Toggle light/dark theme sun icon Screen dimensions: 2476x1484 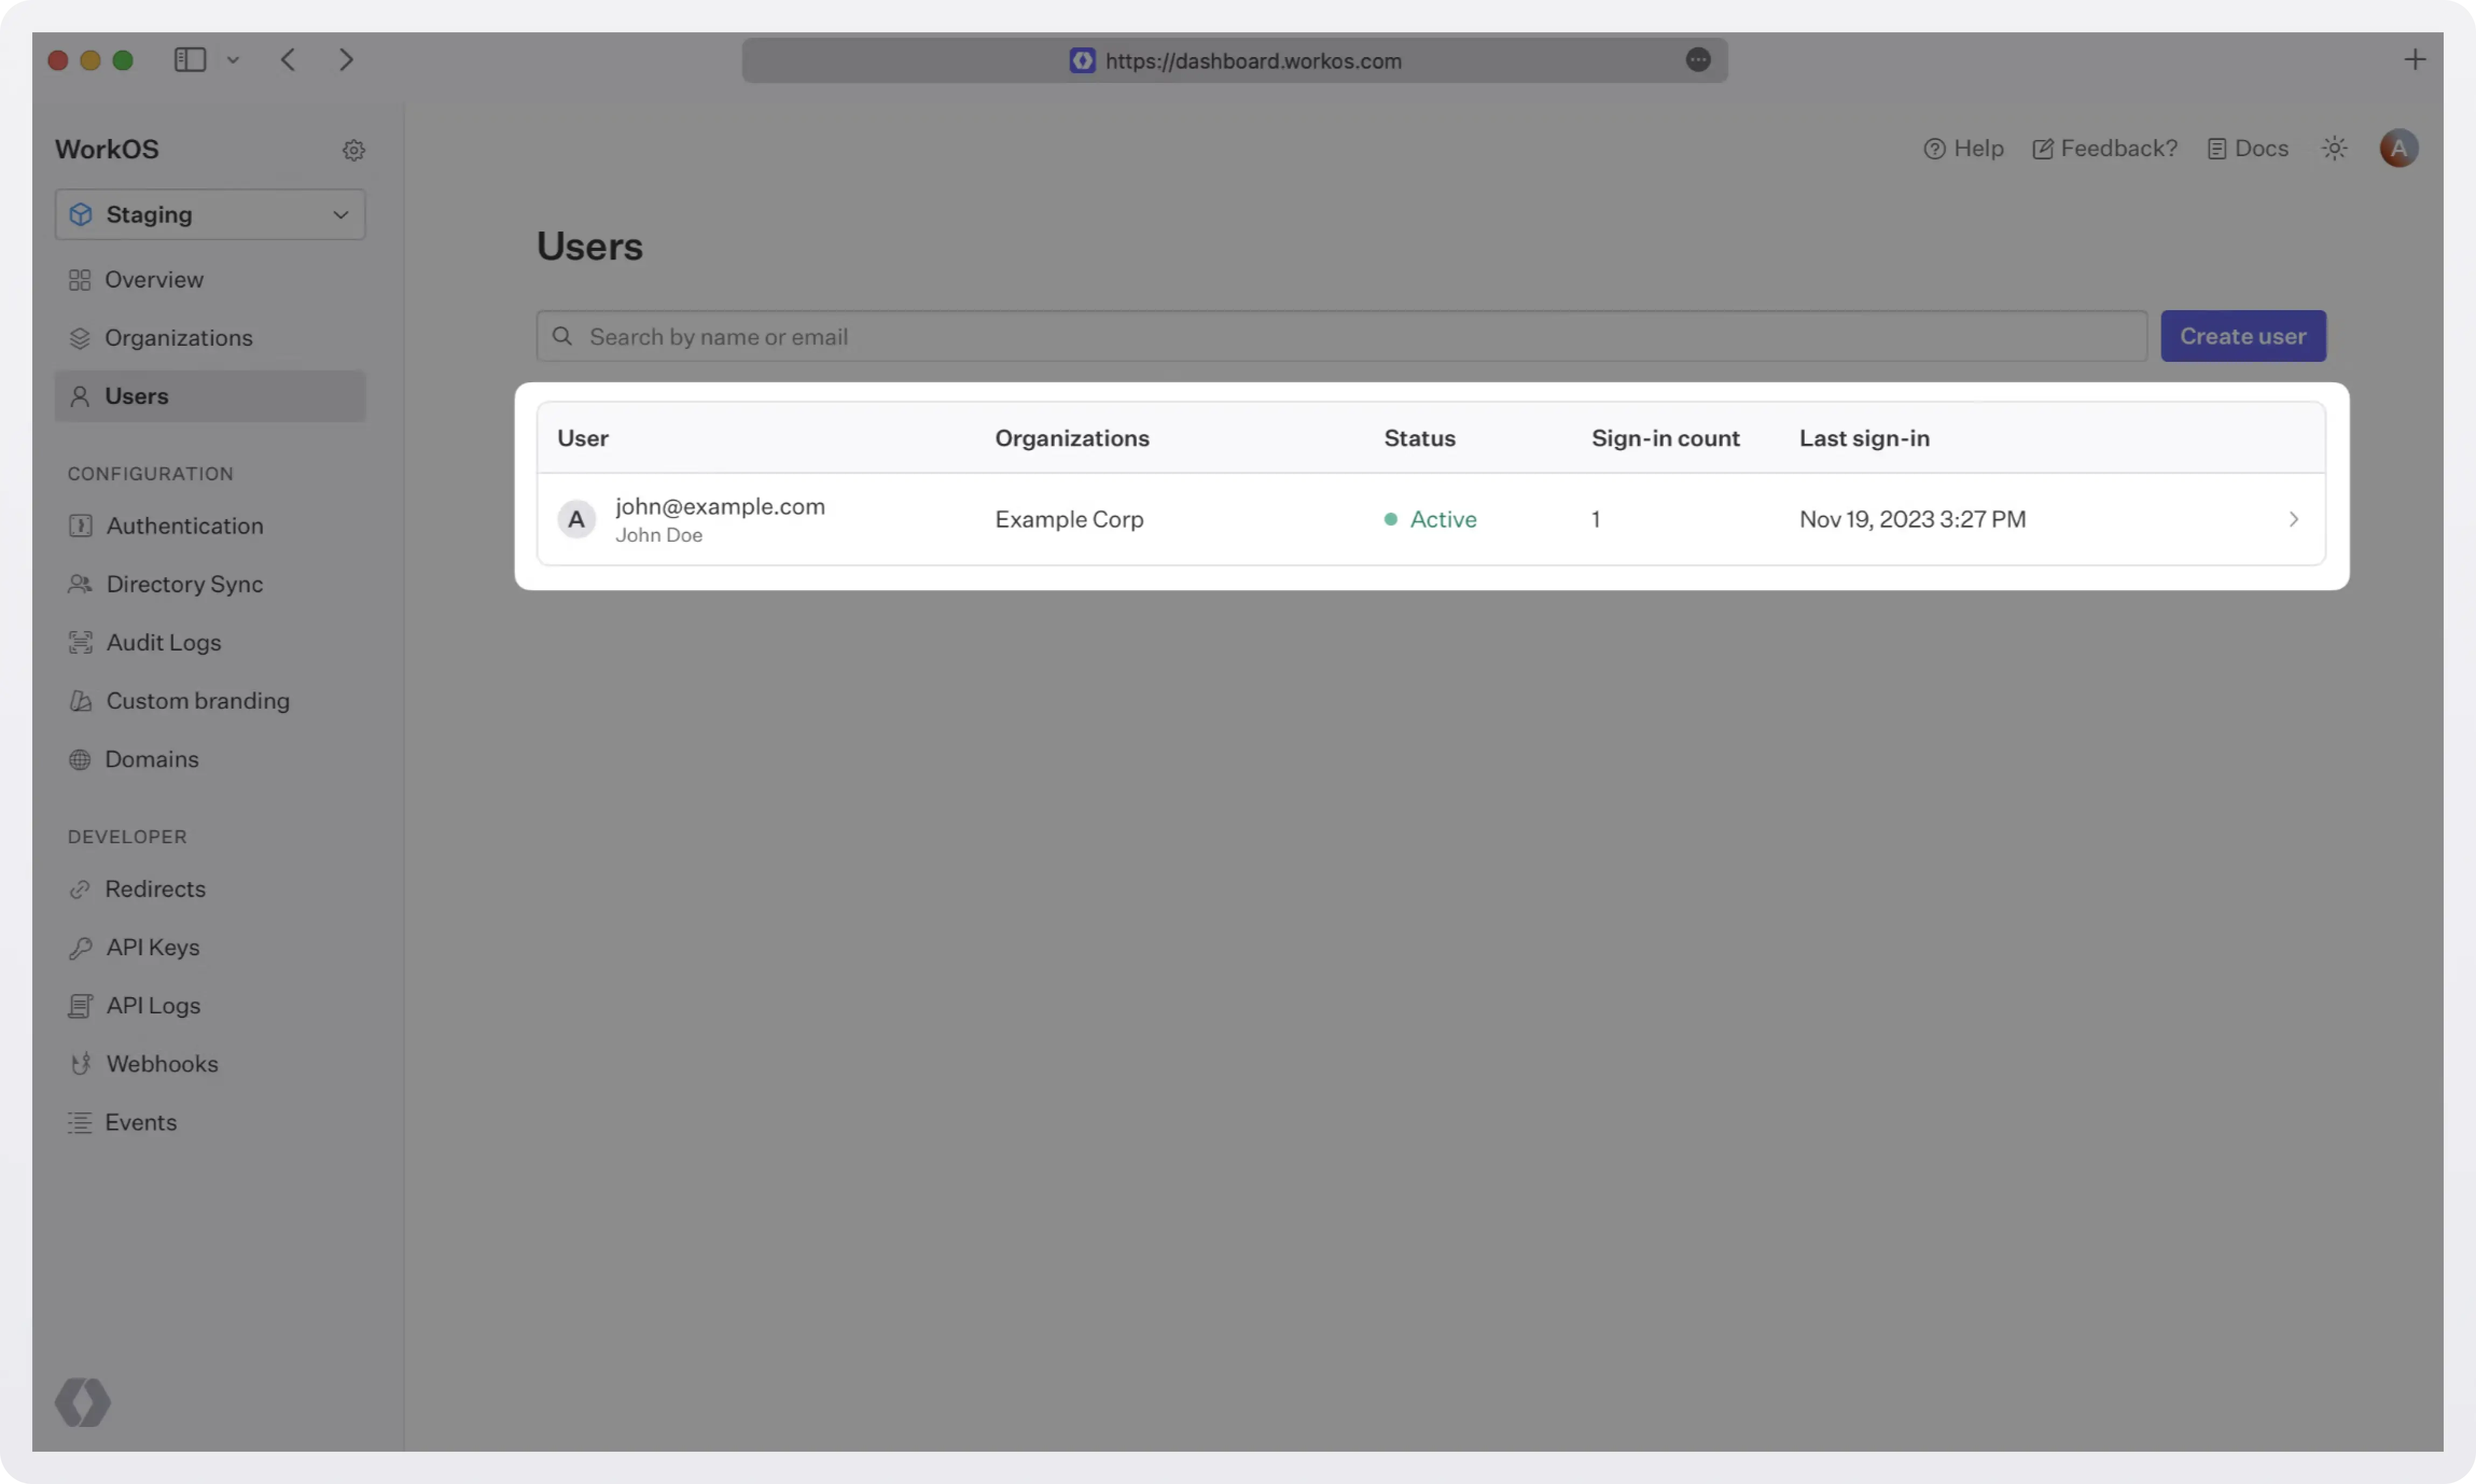2334,148
